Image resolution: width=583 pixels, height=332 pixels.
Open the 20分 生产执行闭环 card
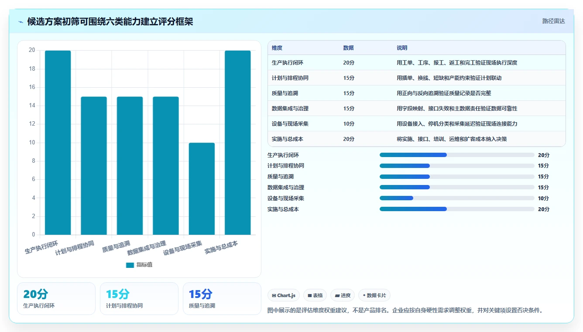(x=56, y=298)
